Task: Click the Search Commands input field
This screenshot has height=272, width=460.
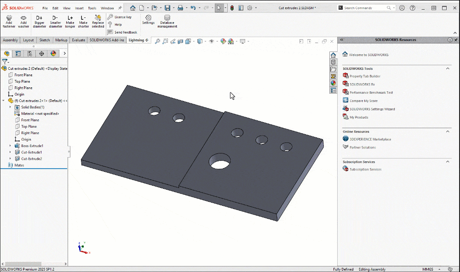Action: [364, 8]
